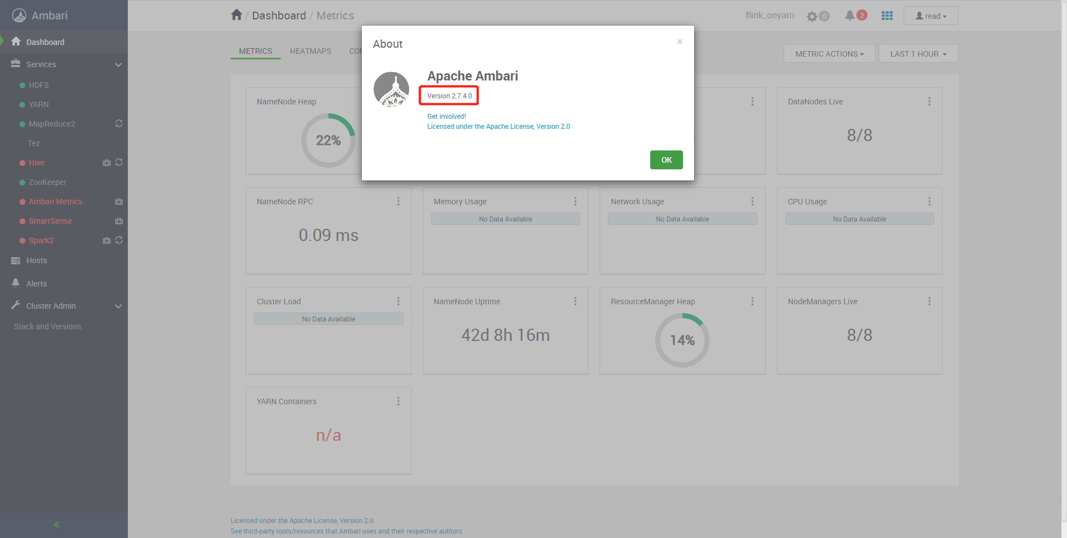
Task: Open CPU Usage widget options menu
Action: 929,202
